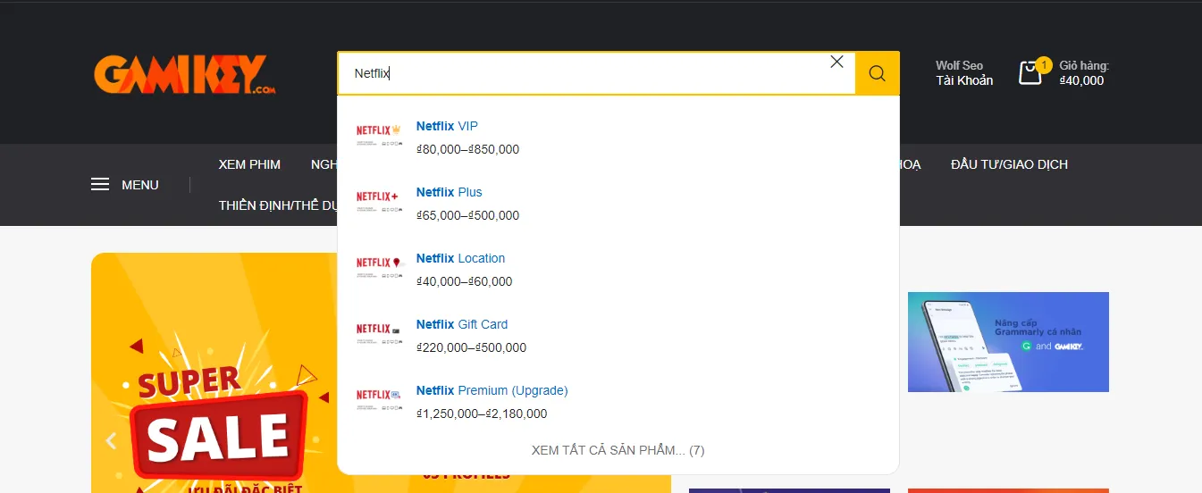Click the ₫65,000–₫500,000 price text

pyautogui.click(x=467, y=215)
